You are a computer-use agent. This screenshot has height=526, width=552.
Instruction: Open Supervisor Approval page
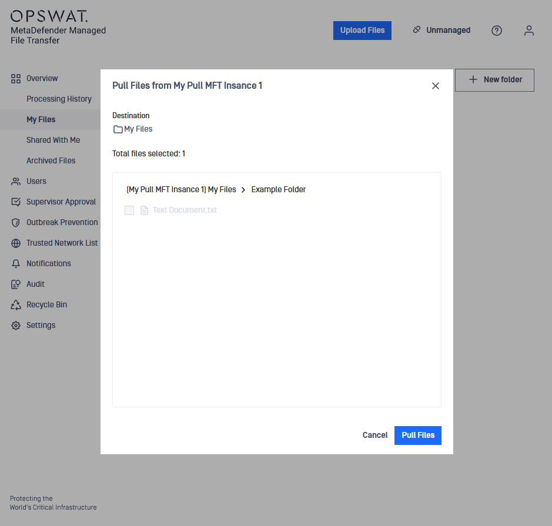tap(61, 202)
